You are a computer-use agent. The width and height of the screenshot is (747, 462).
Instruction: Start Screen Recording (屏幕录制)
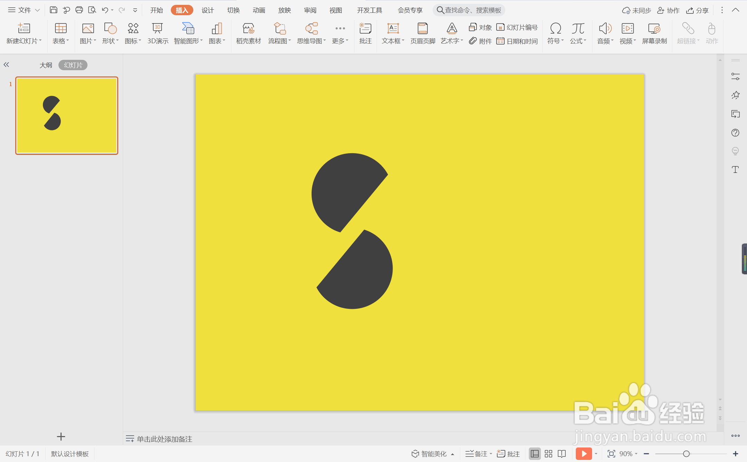654,34
